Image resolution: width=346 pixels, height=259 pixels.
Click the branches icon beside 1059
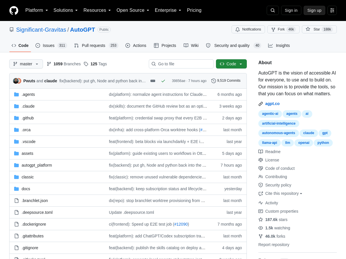tap(49, 64)
